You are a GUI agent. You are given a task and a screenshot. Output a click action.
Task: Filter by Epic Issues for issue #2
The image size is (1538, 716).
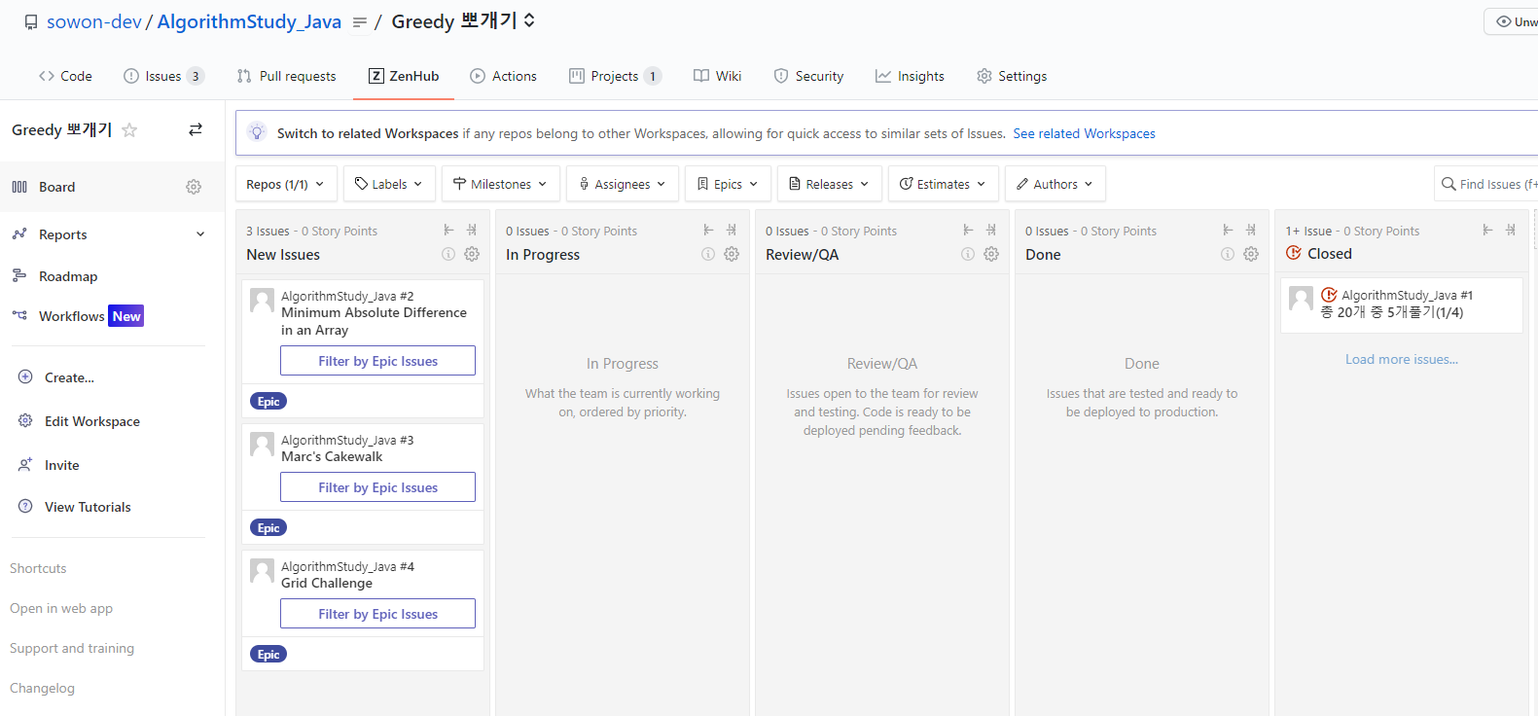(x=377, y=361)
